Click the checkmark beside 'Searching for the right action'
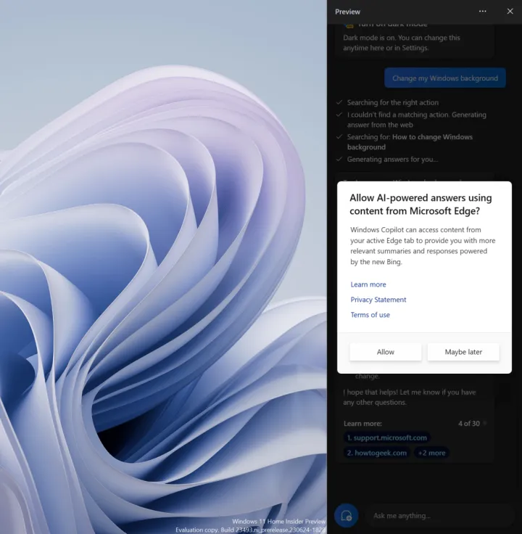The image size is (522, 534). [339, 103]
